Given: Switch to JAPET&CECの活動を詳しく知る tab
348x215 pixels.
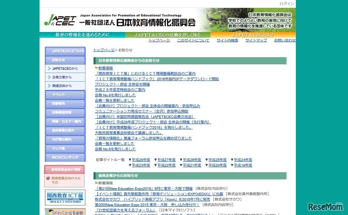Looking at the screenshot, I should click(168, 35).
